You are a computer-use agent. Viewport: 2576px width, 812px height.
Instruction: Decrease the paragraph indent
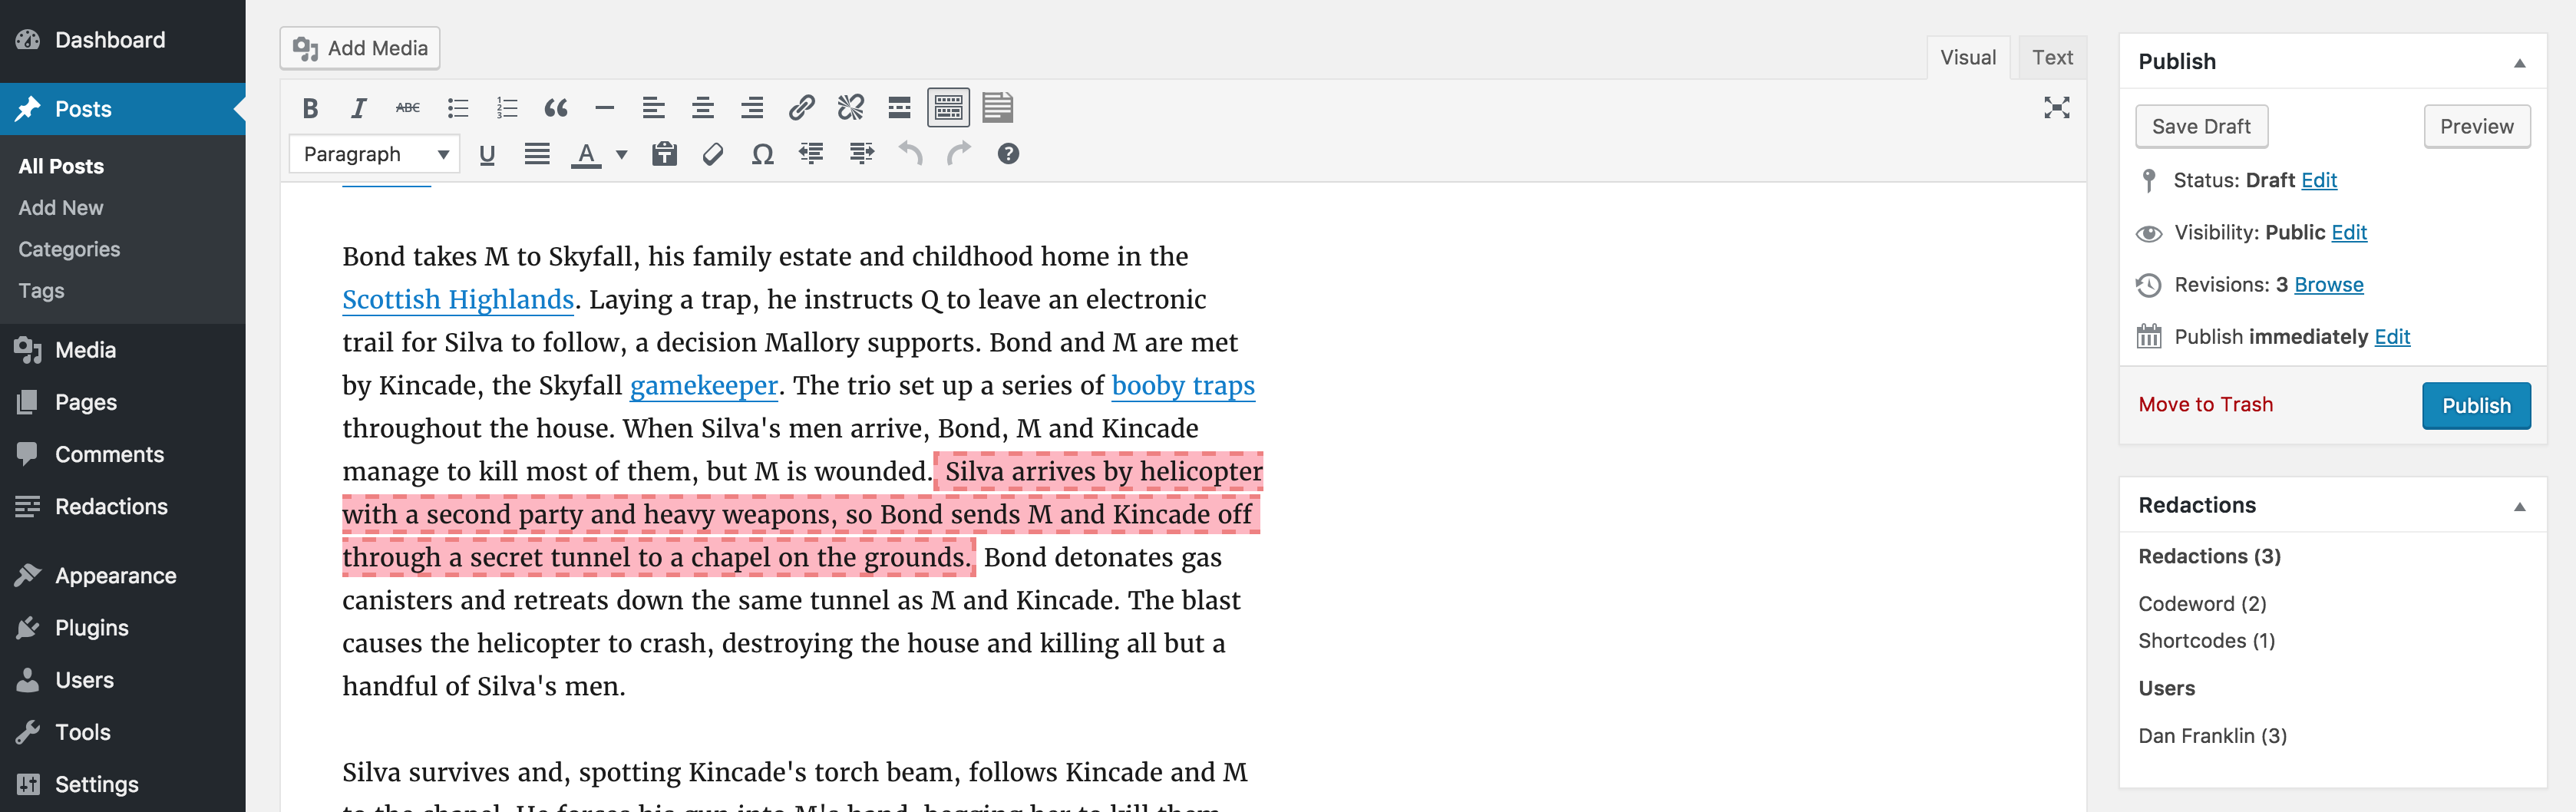point(811,154)
